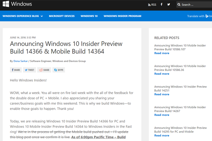
Task: Open related post title Build 14295 for PC and Mobile
Action: pos(181,130)
